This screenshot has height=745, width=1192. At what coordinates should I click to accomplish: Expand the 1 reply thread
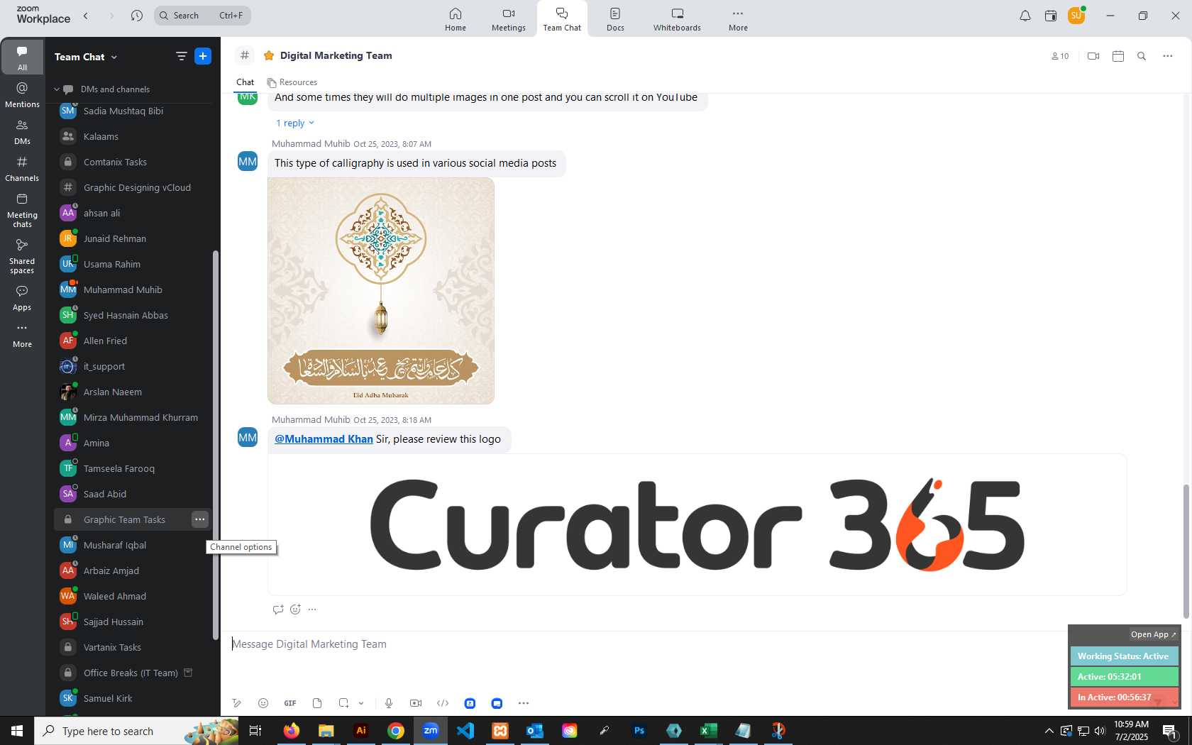point(294,123)
